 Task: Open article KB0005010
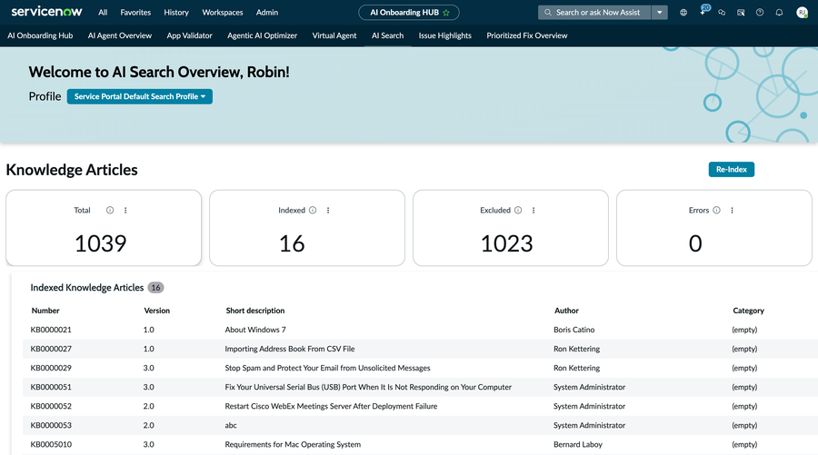(x=51, y=445)
